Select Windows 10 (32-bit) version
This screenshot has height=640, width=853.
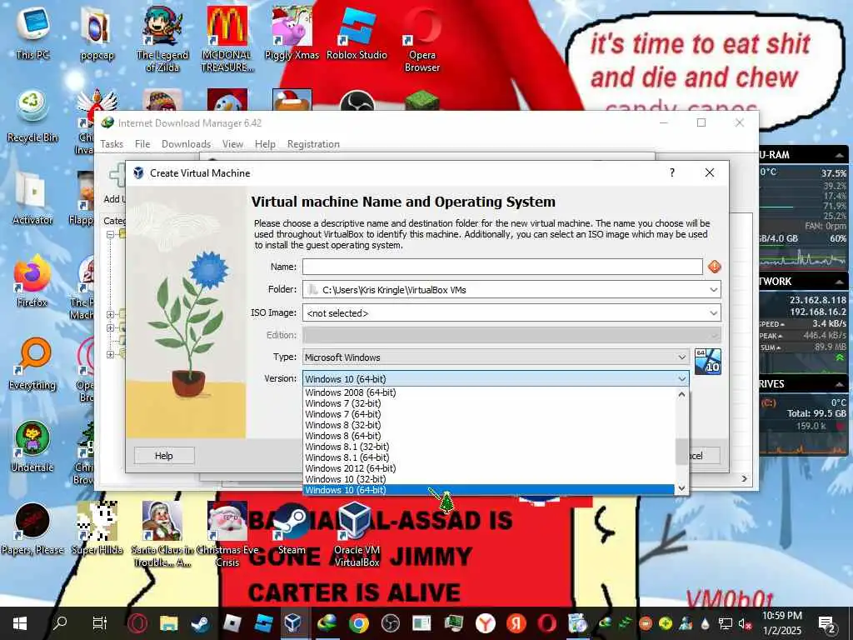click(x=488, y=479)
